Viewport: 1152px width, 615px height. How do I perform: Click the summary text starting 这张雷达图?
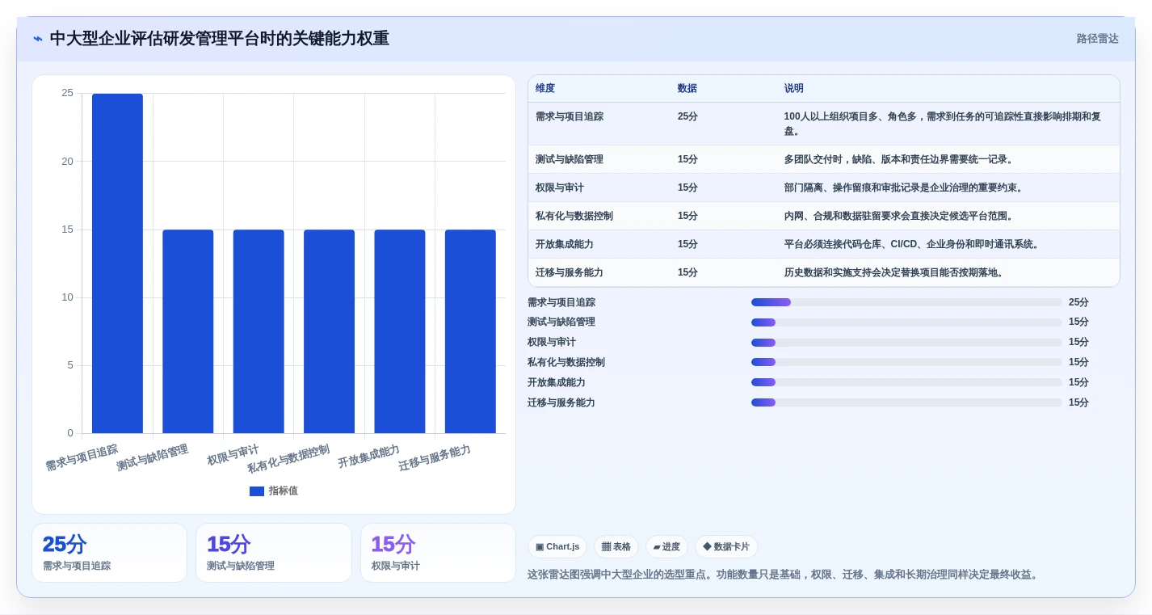click(784, 575)
